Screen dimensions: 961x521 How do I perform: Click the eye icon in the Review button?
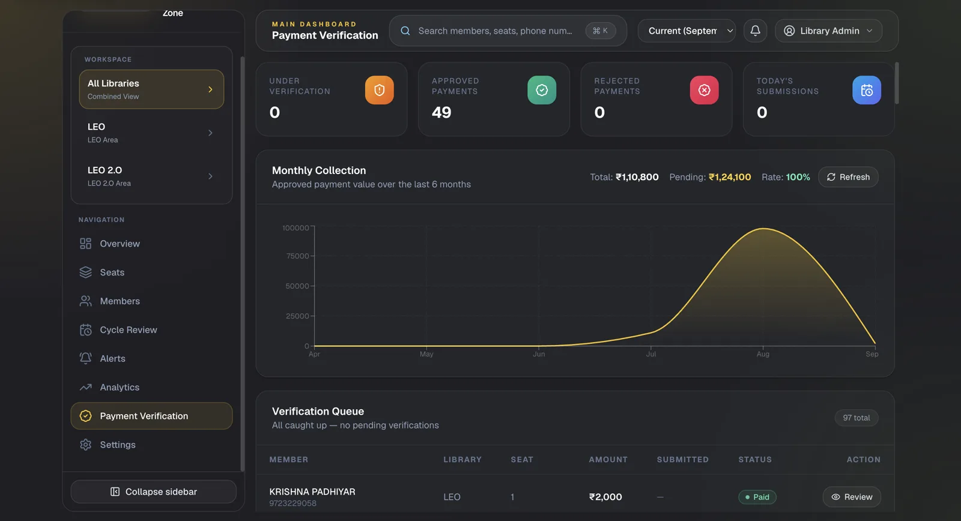[x=835, y=497]
